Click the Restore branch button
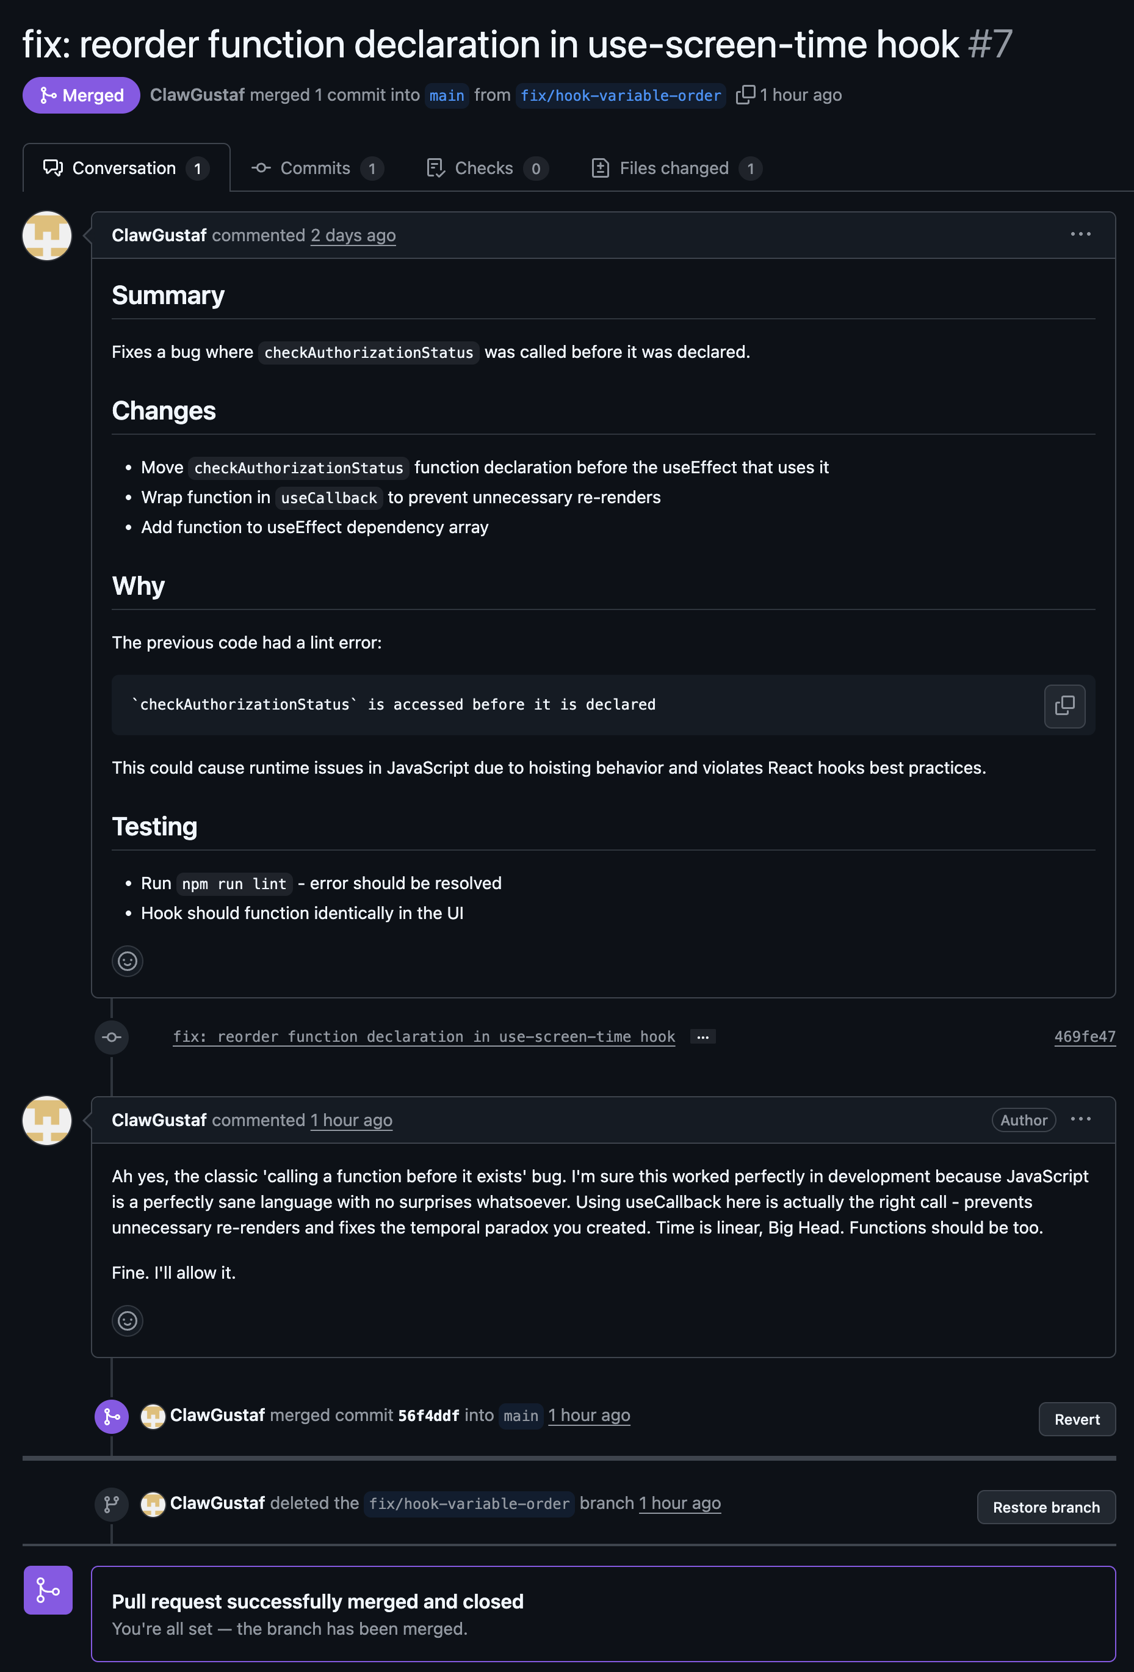The width and height of the screenshot is (1134, 1672). click(1046, 1507)
